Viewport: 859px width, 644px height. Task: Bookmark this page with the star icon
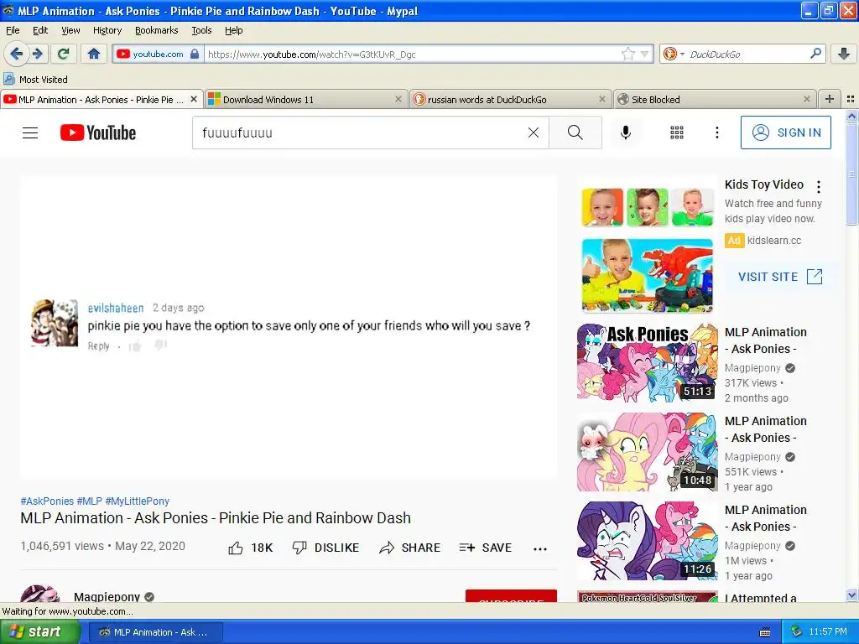(x=627, y=54)
